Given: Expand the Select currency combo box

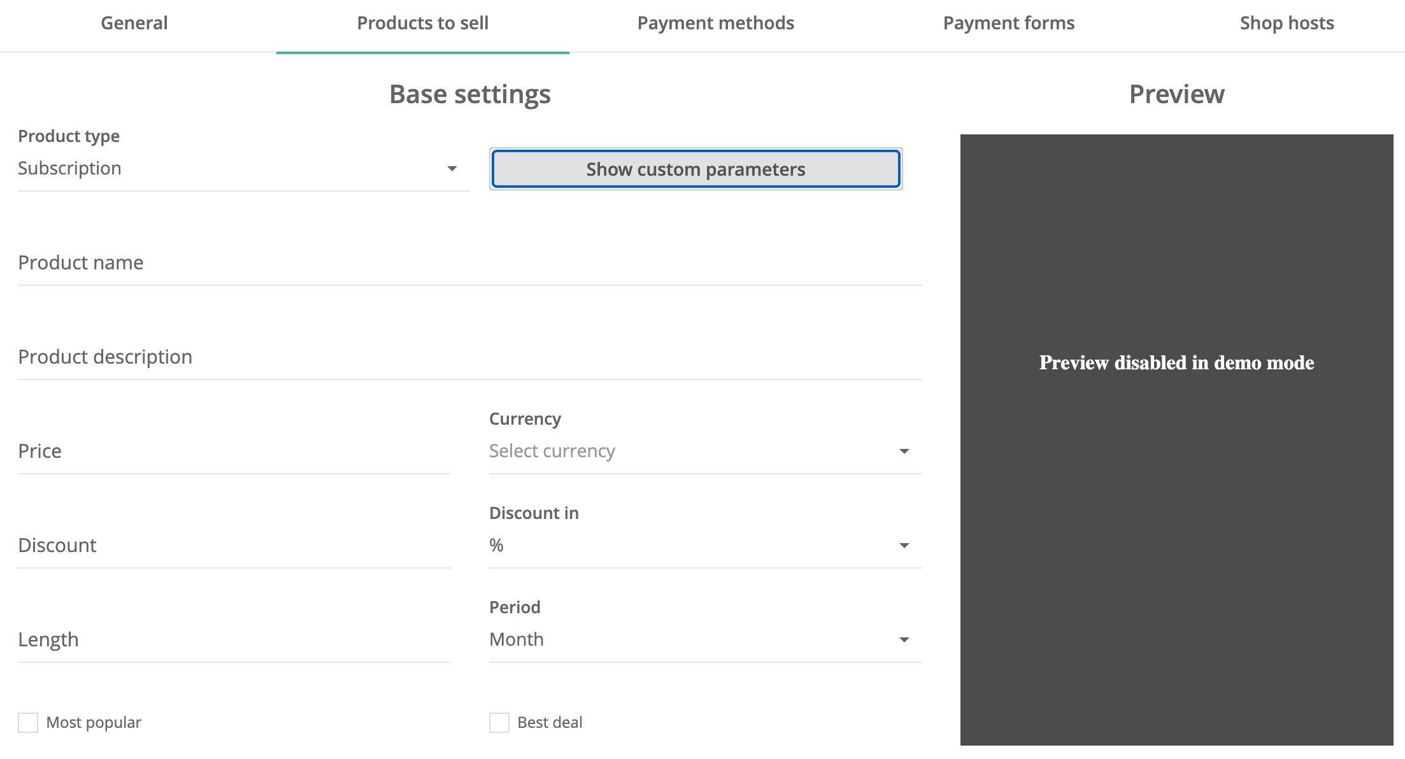Looking at the screenshot, I should click(706, 451).
